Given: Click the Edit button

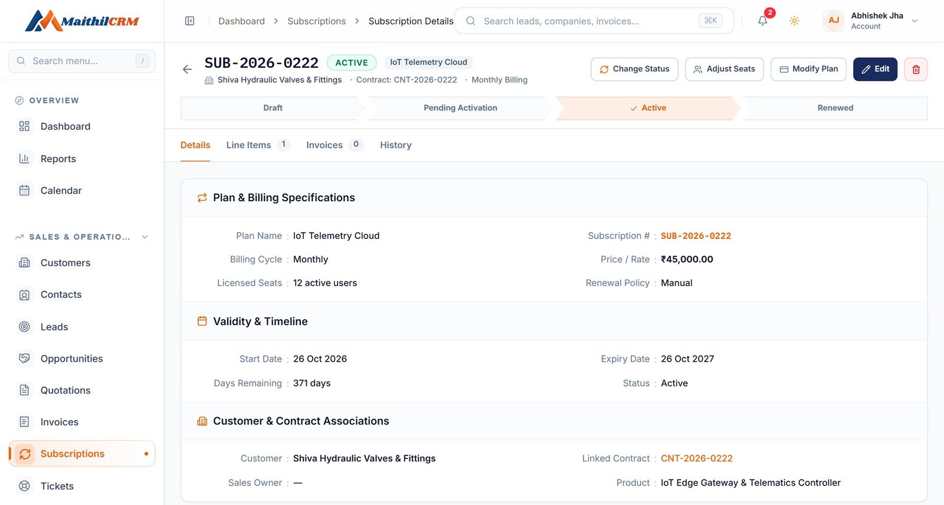Looking at the screenshot, I should [x=876, y=69].
